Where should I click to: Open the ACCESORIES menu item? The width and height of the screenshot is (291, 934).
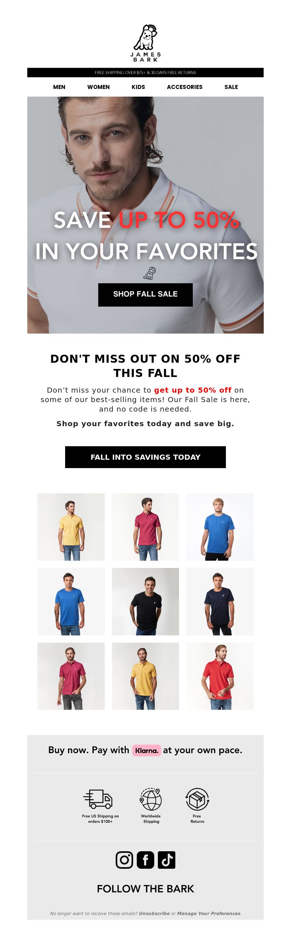(185, 87)
